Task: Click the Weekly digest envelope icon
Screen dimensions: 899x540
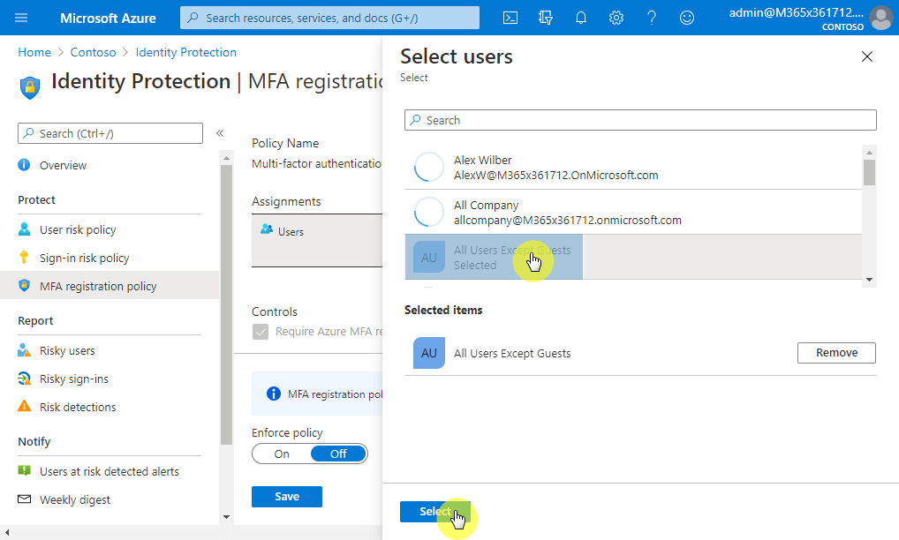Action: 24,499
